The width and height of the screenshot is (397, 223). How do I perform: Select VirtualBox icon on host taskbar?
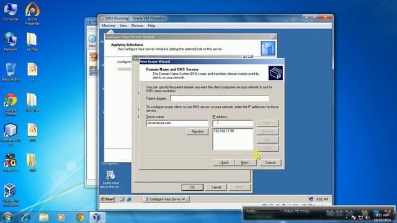[x=97, y=217]
